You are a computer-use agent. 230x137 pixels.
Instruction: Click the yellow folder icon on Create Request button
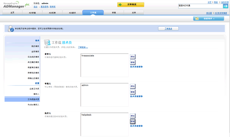[197, 19]
